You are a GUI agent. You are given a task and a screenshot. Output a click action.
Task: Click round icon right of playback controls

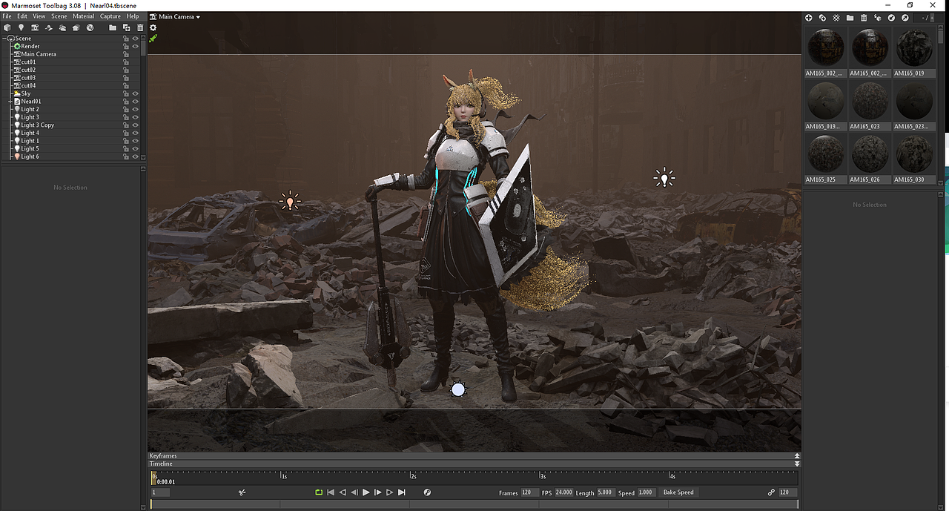[427, 492]
